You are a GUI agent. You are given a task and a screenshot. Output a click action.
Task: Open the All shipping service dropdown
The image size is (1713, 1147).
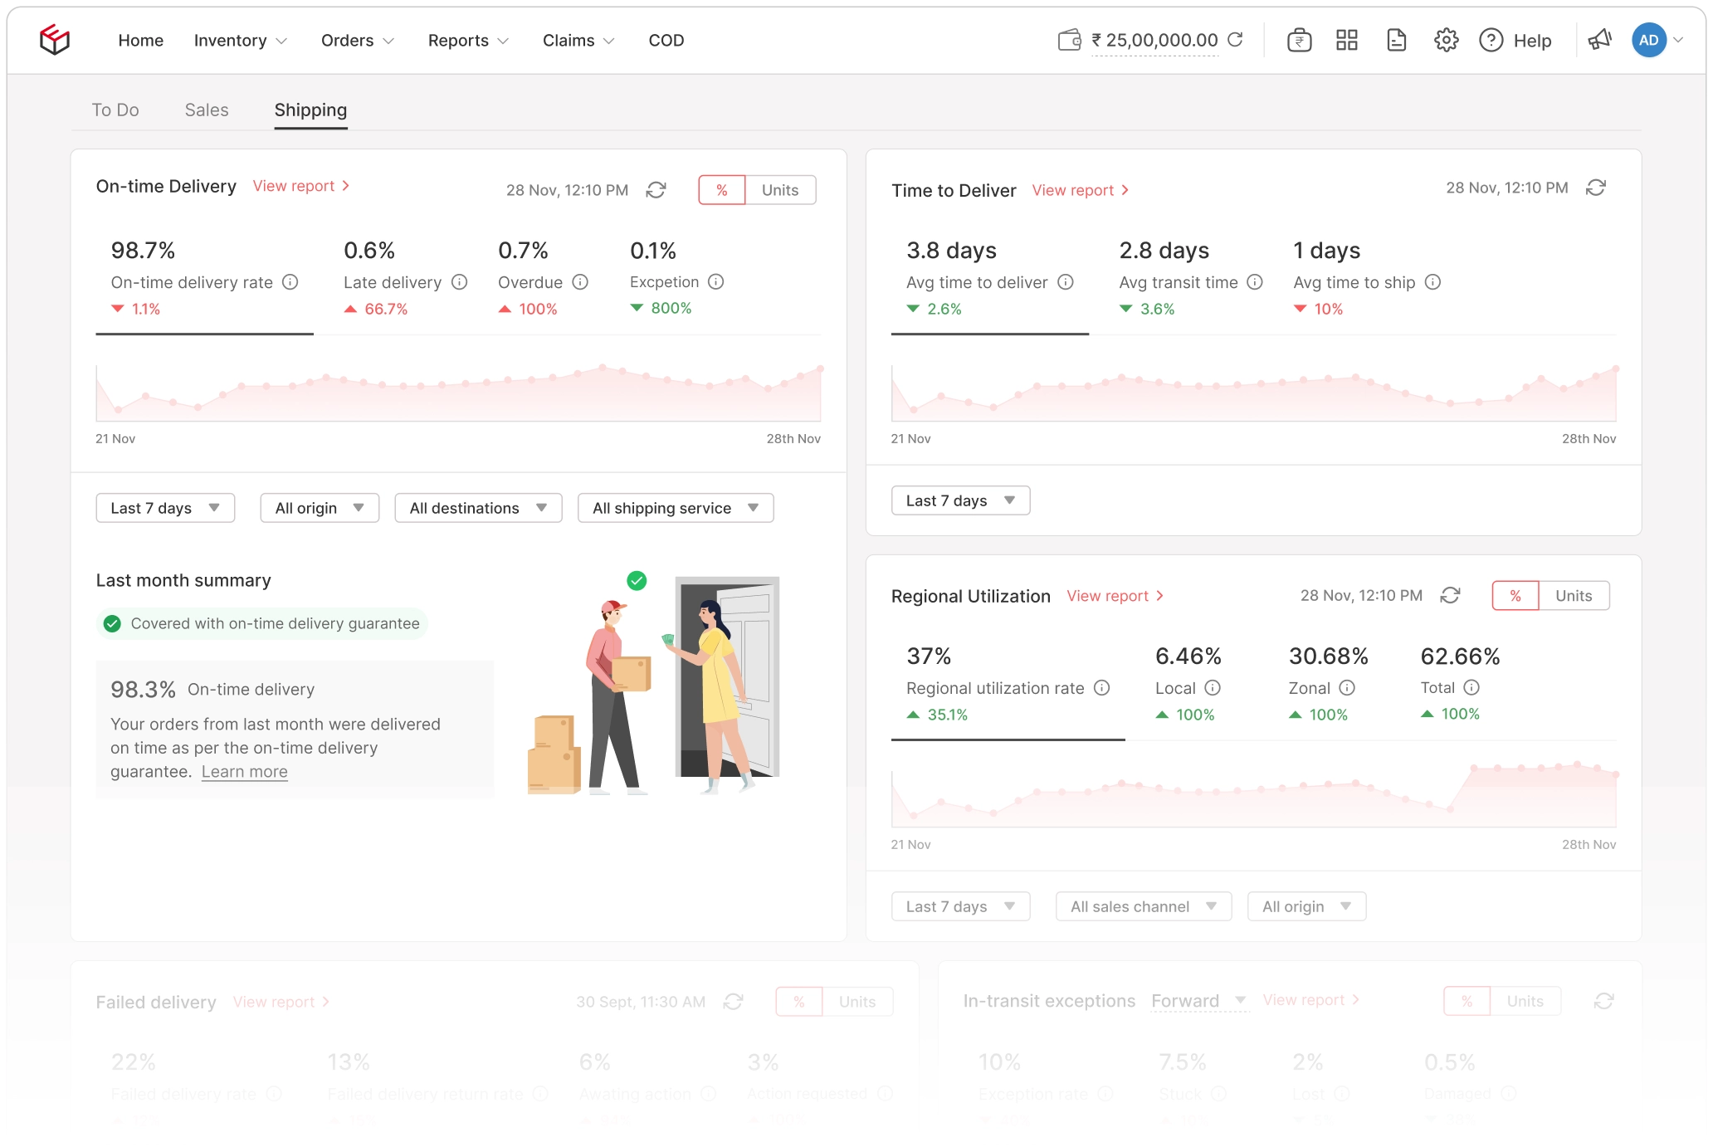pos(675,507)
